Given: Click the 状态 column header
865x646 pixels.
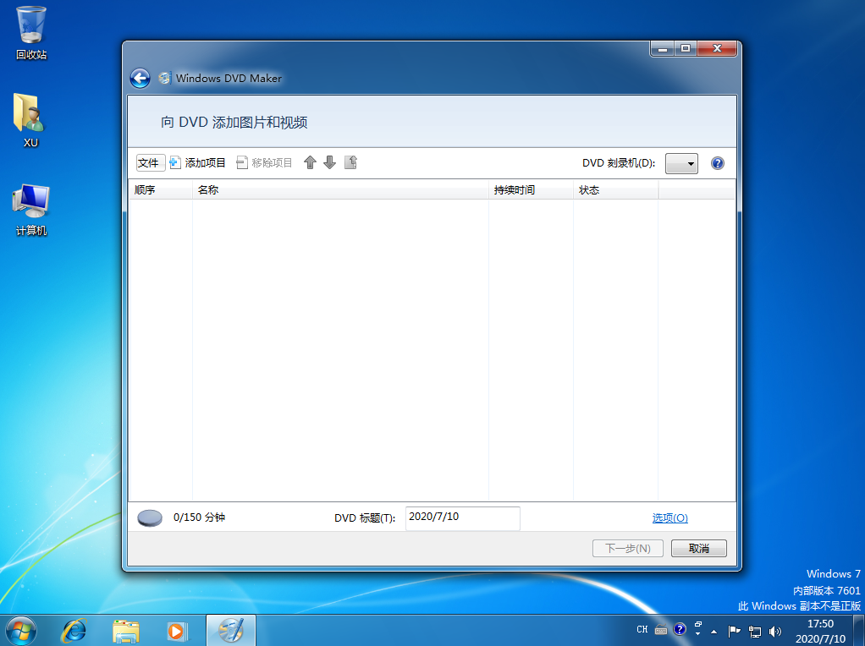Looking at the screenshot, I should 615,189.
